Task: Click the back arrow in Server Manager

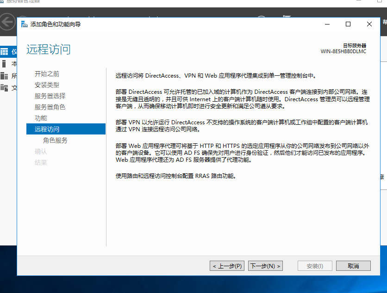Action: coord(6,21)
